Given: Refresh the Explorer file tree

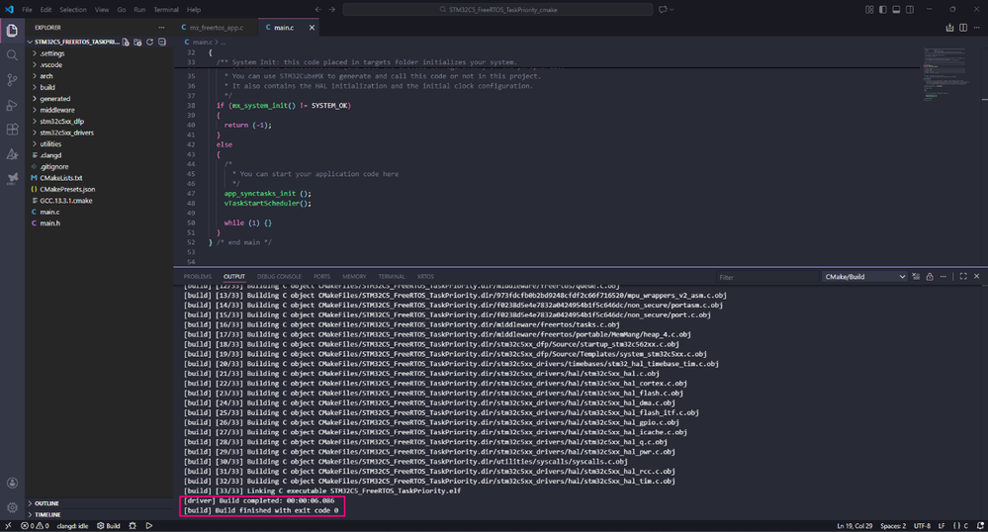Looking at the screenshot, I should [150, 43].
